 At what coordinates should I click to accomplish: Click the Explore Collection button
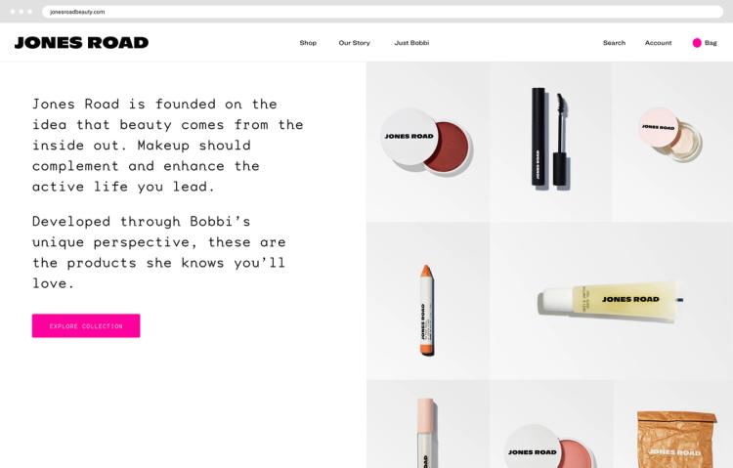coord(86,326)
